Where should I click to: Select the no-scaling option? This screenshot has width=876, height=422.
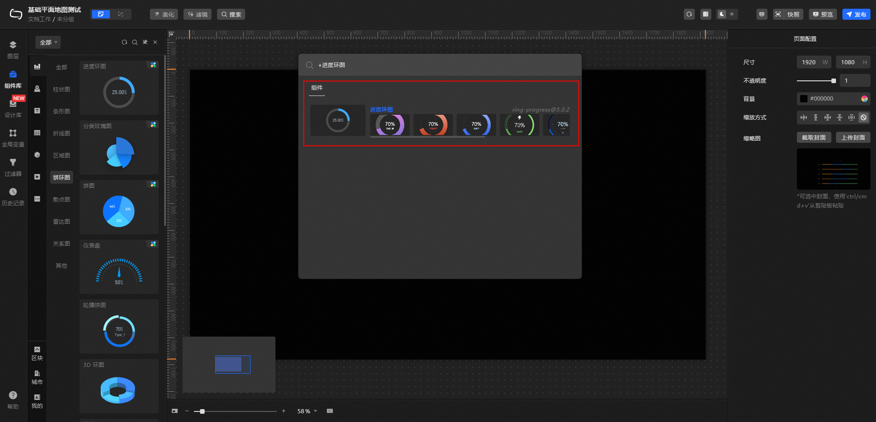coord(864,118)
